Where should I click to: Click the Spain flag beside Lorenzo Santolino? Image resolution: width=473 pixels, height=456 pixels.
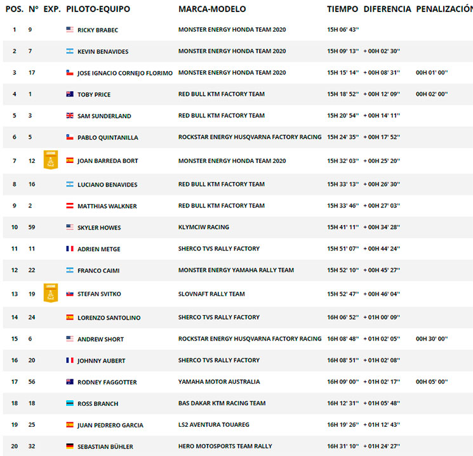70,317
